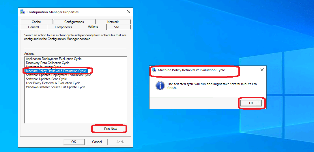This screenshot has width=314, height=152.
Task: Select Discovery Data Collection Cycle
Action: (x=48, y=63)
